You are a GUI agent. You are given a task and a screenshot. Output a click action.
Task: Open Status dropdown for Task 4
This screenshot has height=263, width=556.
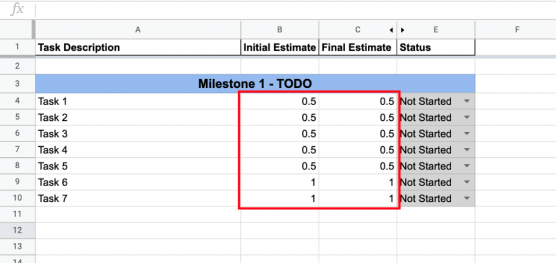click(467, 150)
